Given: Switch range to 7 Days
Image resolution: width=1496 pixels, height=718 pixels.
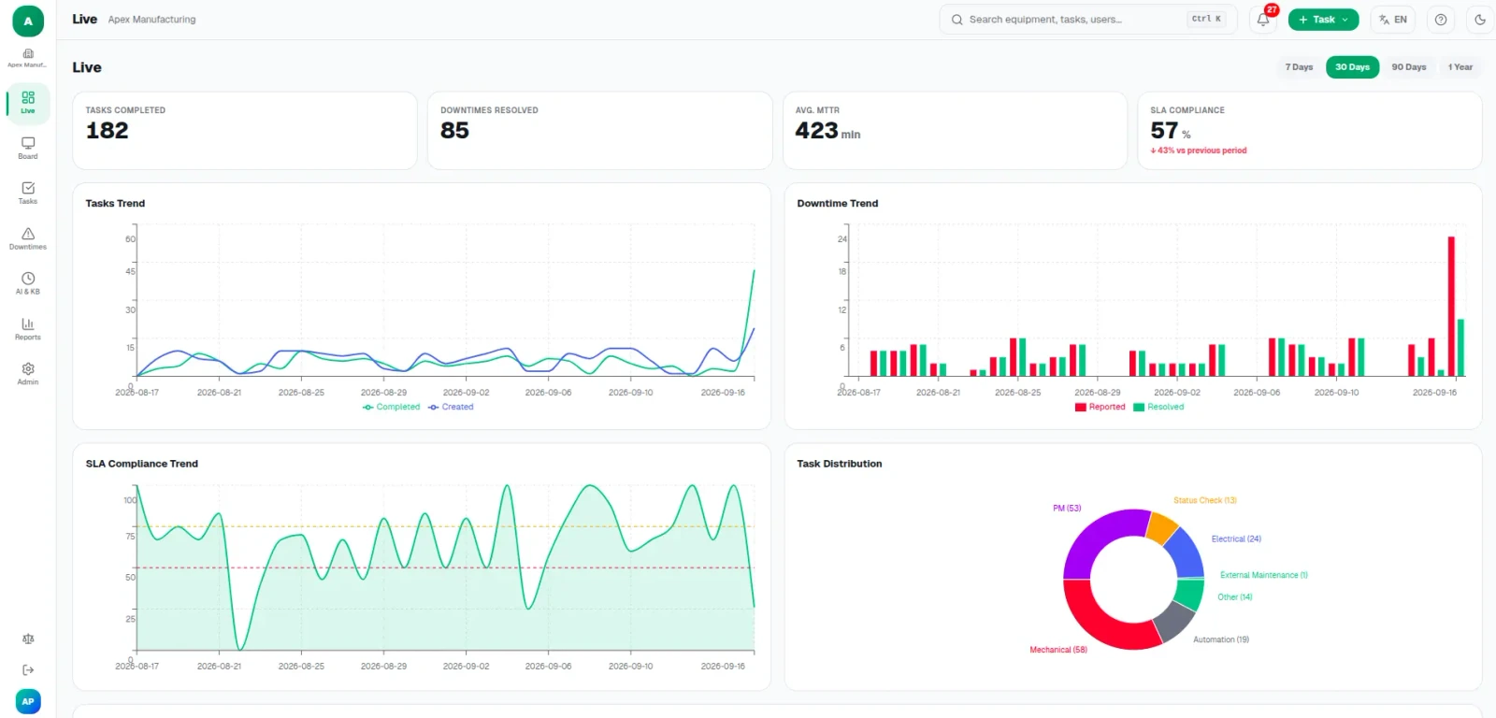Looking at the screenshot, I should click(x=1299, y=67).
